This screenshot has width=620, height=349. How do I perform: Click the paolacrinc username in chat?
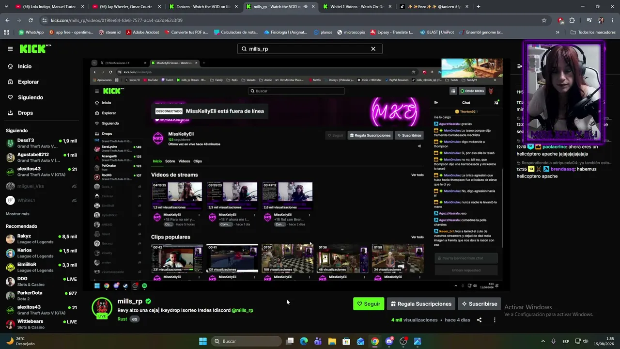tap(555, 147)
